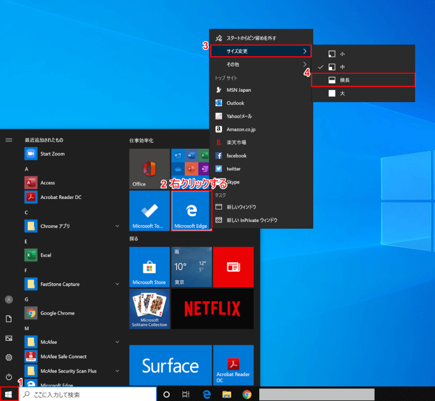Click the letter G index header
This screenshot has width=435, height=401.
click(x=26, y=299)
